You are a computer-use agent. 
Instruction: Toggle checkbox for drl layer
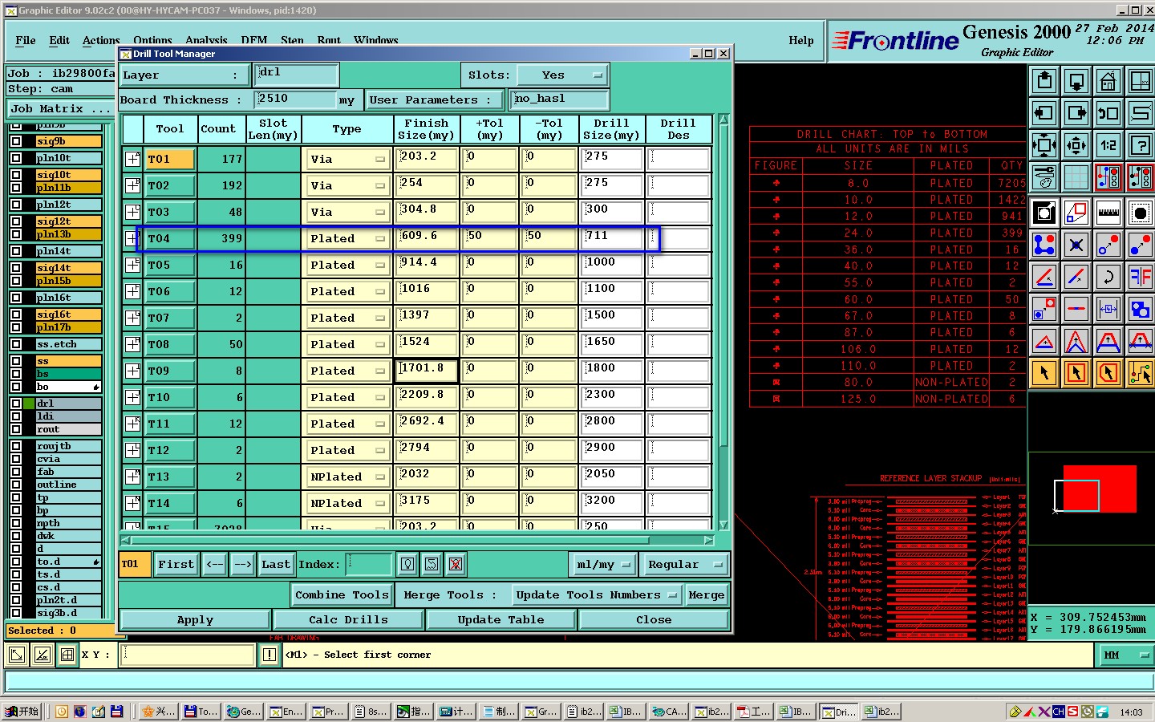pos(16,404)
